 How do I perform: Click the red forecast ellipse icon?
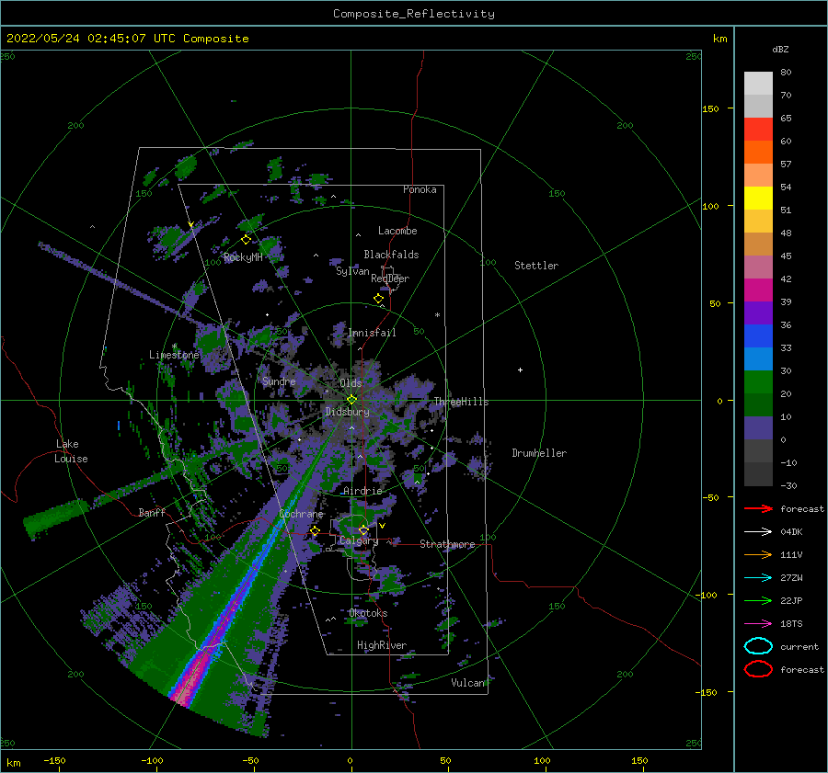pos(758,669)
